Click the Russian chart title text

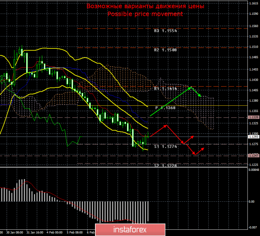145,6
